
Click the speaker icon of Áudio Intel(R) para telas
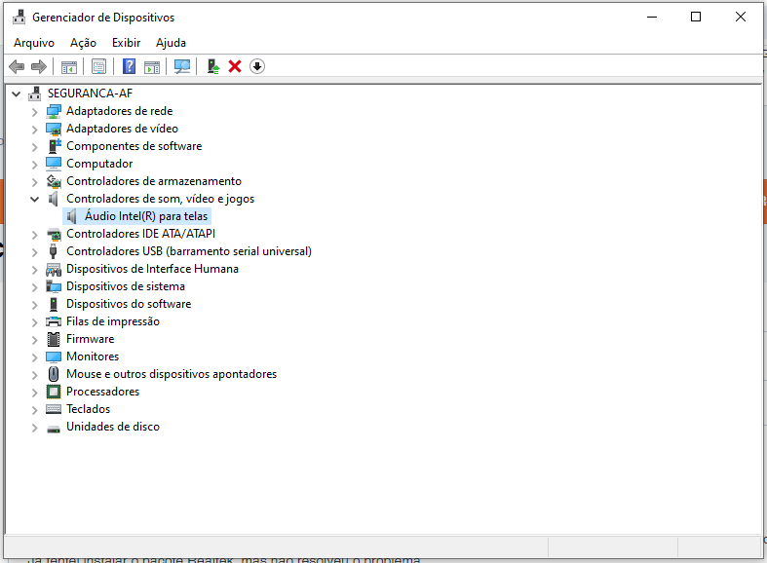coord(72,216)
